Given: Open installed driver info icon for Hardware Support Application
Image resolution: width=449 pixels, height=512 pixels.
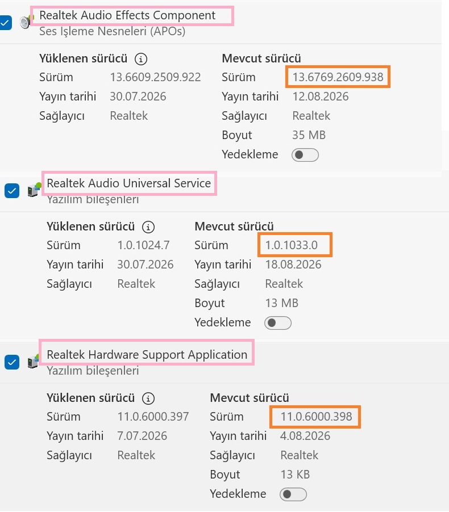Looking at the screenshot, I should pyautogui.click(x=148, y=398).
